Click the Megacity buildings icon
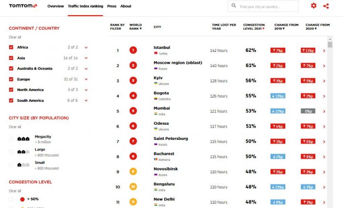 pos(23,139)
